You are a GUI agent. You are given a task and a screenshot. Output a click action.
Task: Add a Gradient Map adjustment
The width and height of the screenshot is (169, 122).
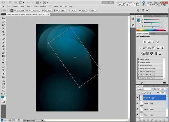click(x=156, y=54)
